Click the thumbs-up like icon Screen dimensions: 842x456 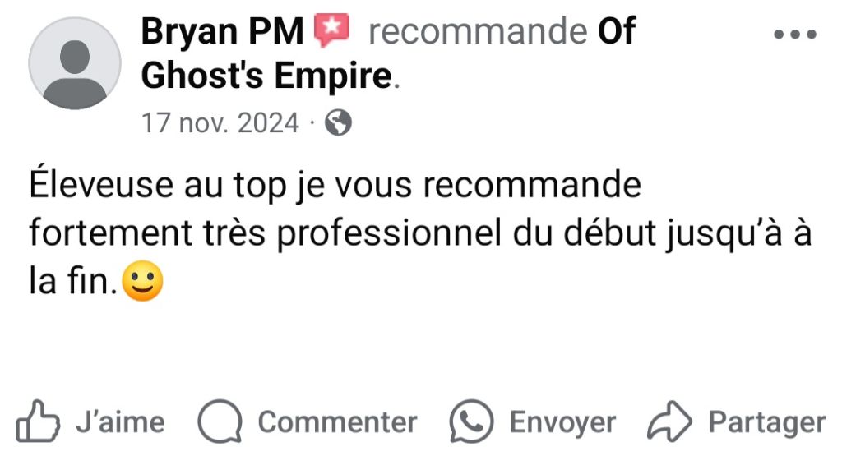coord(38,421)
